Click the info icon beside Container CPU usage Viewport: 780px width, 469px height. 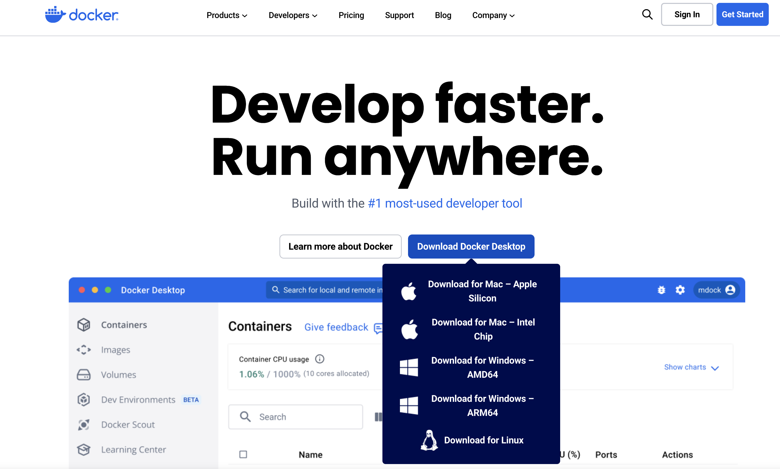coord(320,359)
